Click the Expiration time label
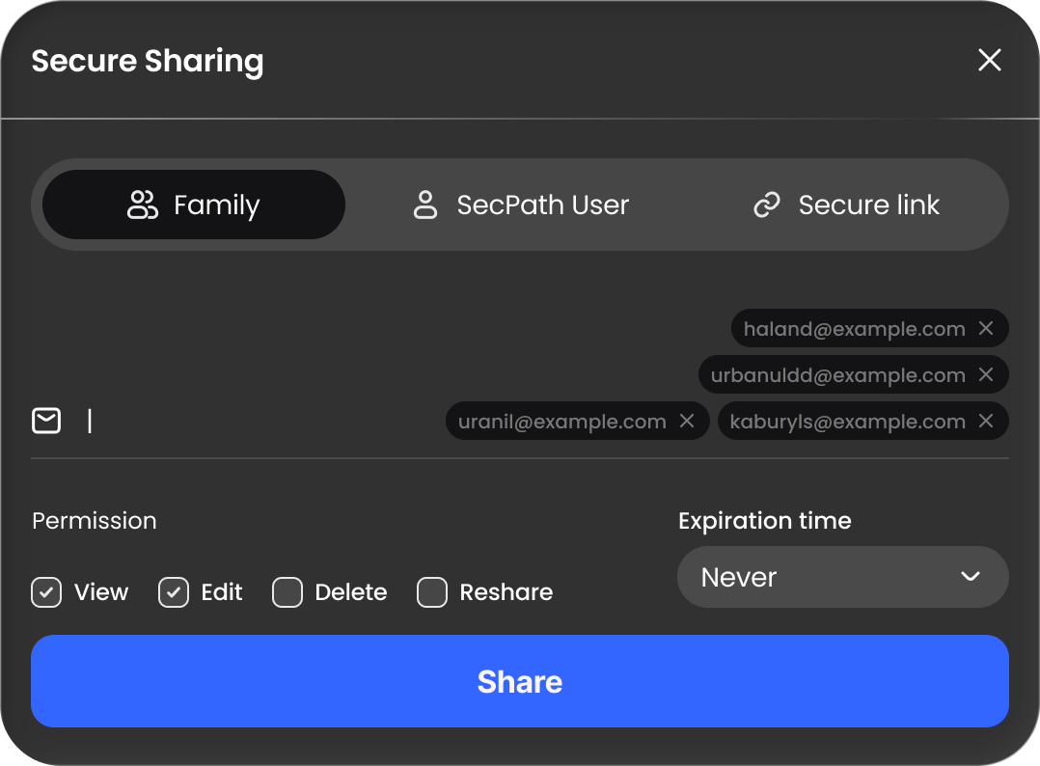Image resolution: width=1040 pixels, height=766 pixels. tap(765, 521)
